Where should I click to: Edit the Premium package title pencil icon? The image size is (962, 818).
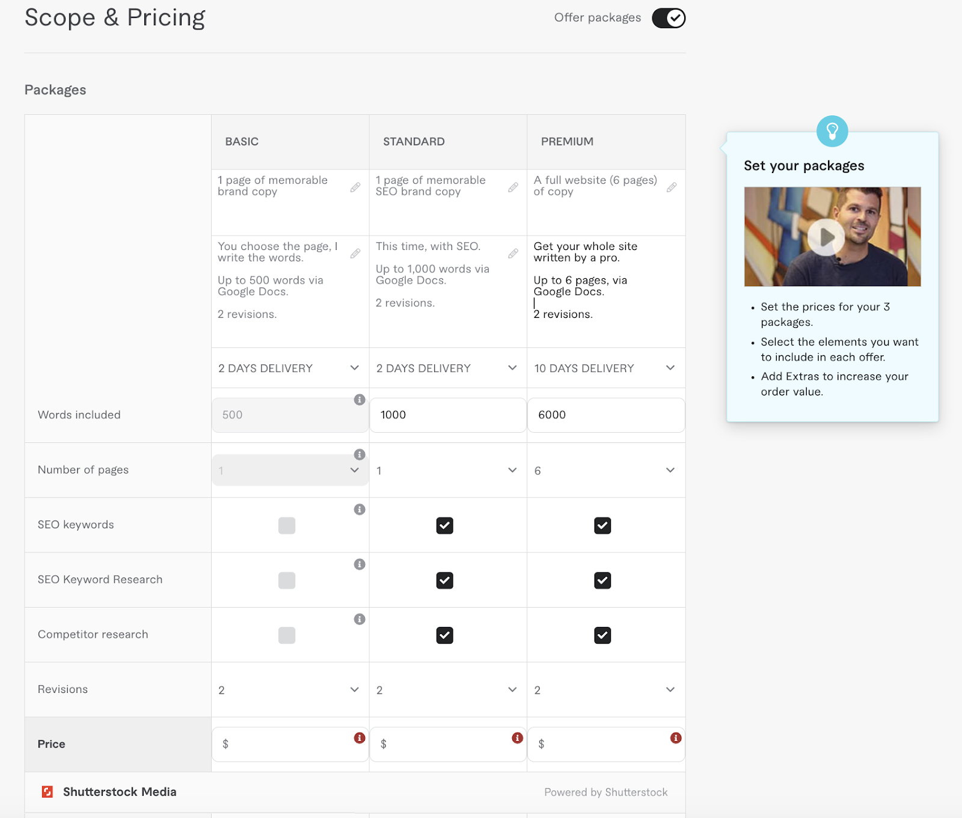point(672,187)
